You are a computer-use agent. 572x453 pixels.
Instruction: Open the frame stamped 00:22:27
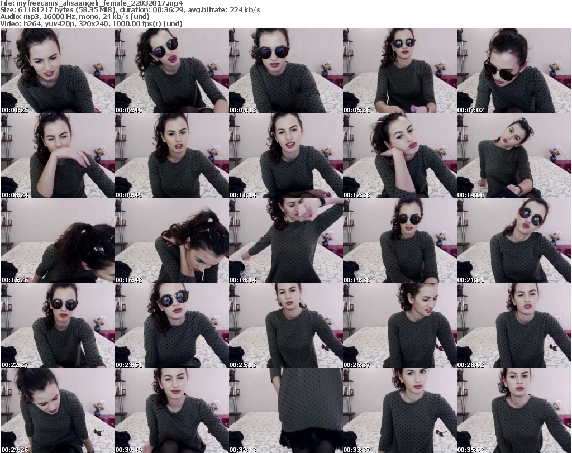point(58,326)
